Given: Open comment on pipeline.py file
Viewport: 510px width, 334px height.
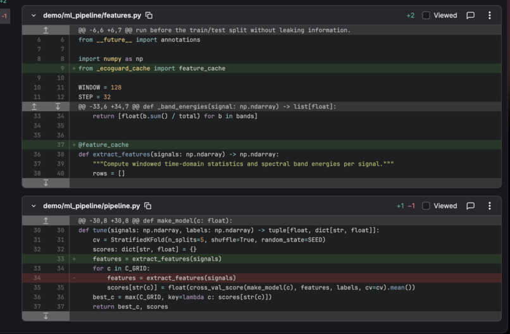Looking at the screenshot, I should pyautogui.click(x=470, y=206).
